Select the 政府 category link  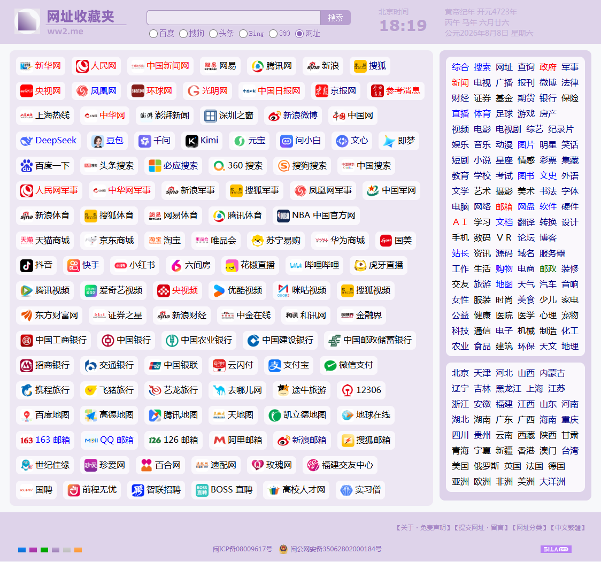[x=548, y=67]
